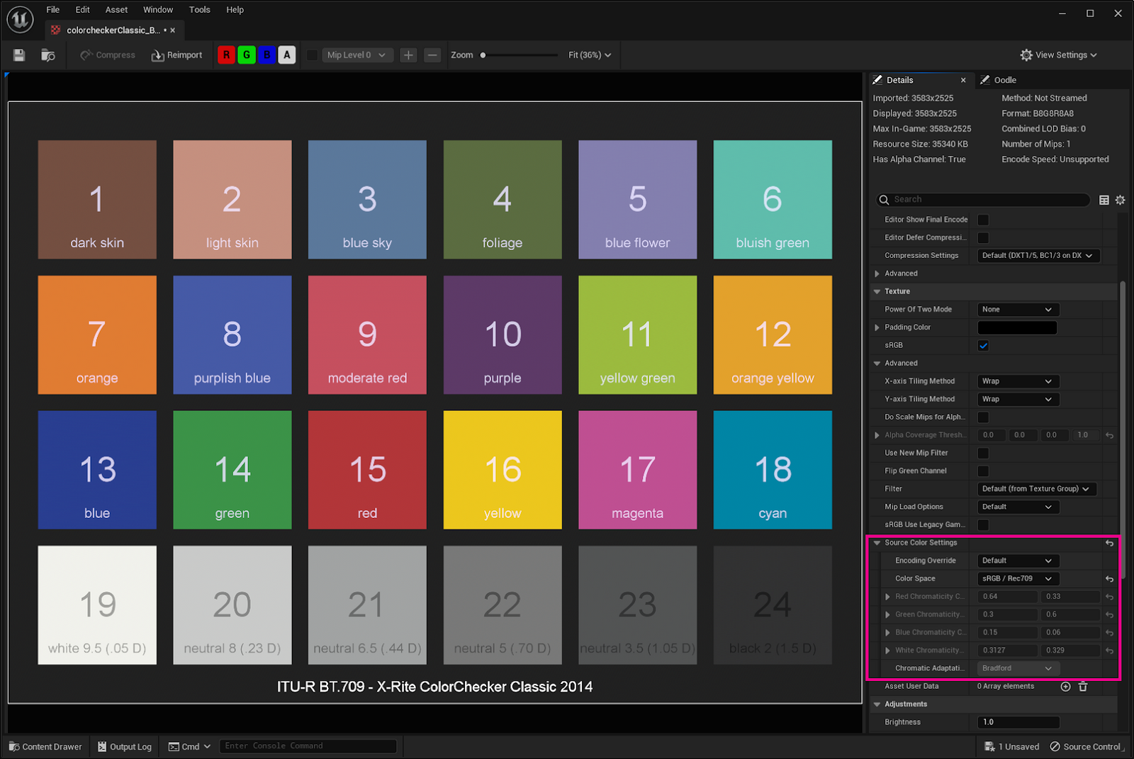Uncheck the sRGB checkbox

click(983, 346)
